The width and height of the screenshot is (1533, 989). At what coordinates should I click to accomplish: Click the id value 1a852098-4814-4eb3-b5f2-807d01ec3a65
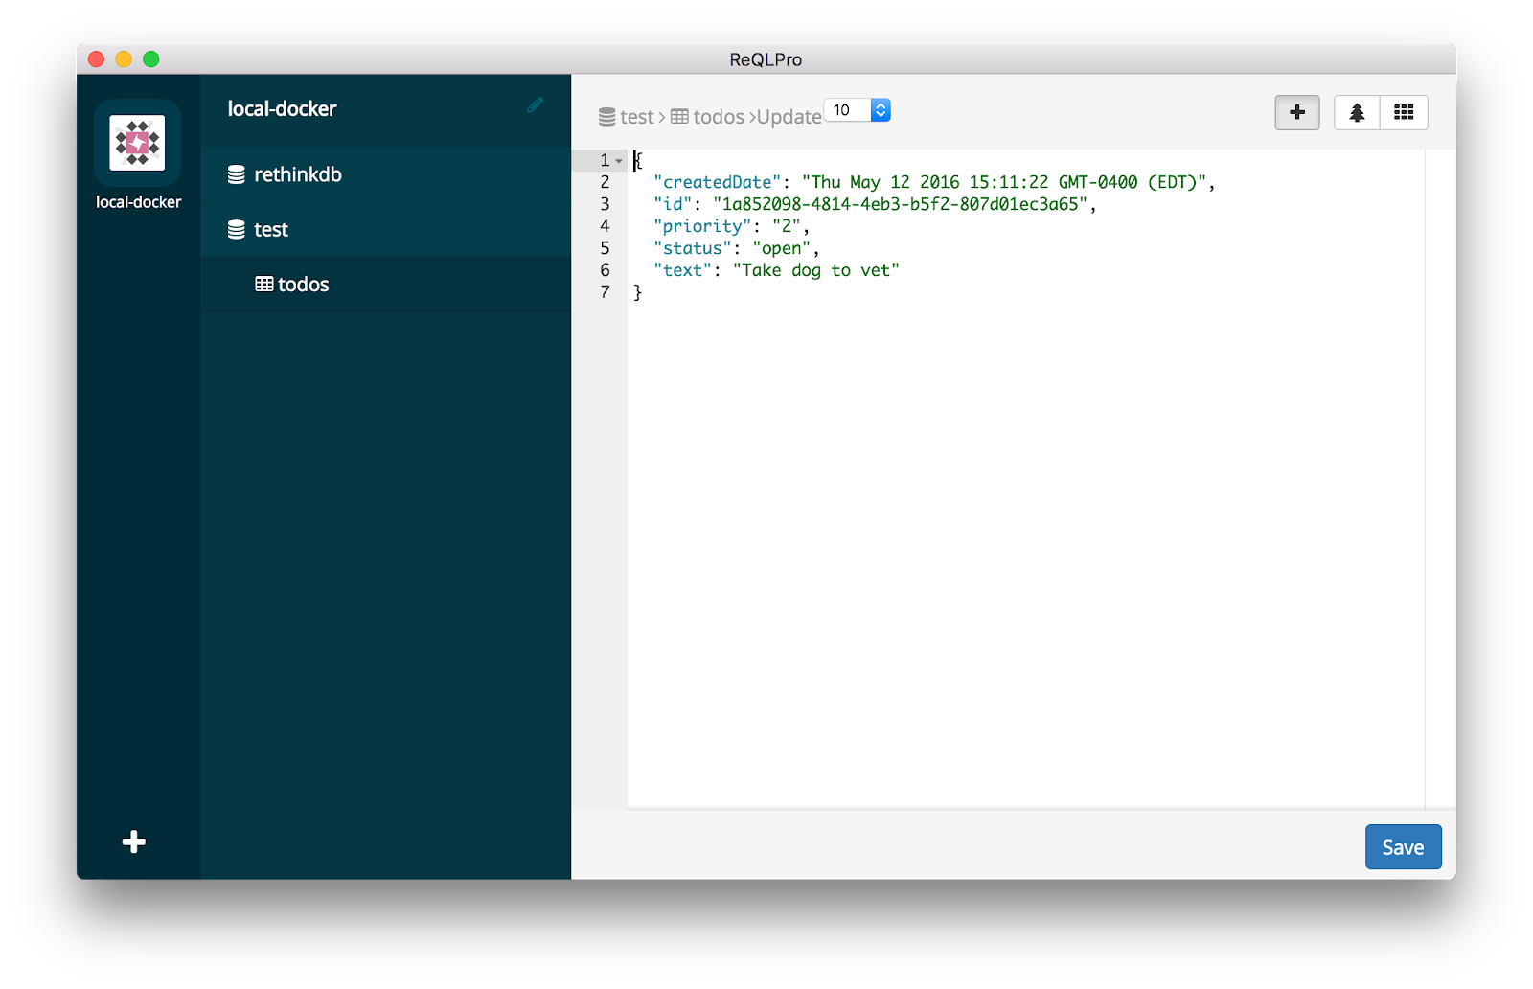(901, 204)
